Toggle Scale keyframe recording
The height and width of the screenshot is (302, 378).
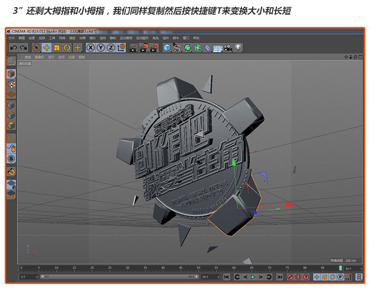[325, 277]
